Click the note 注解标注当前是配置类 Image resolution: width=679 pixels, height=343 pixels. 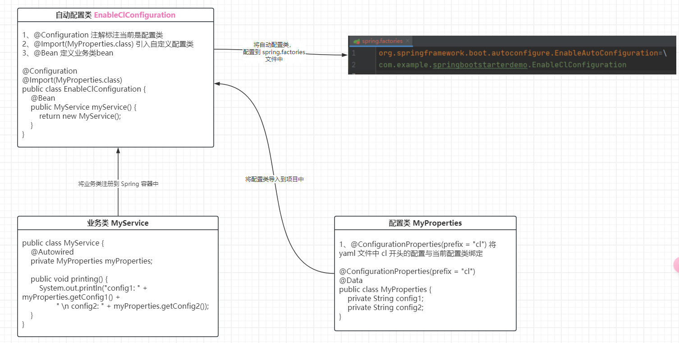coord(127,35)
